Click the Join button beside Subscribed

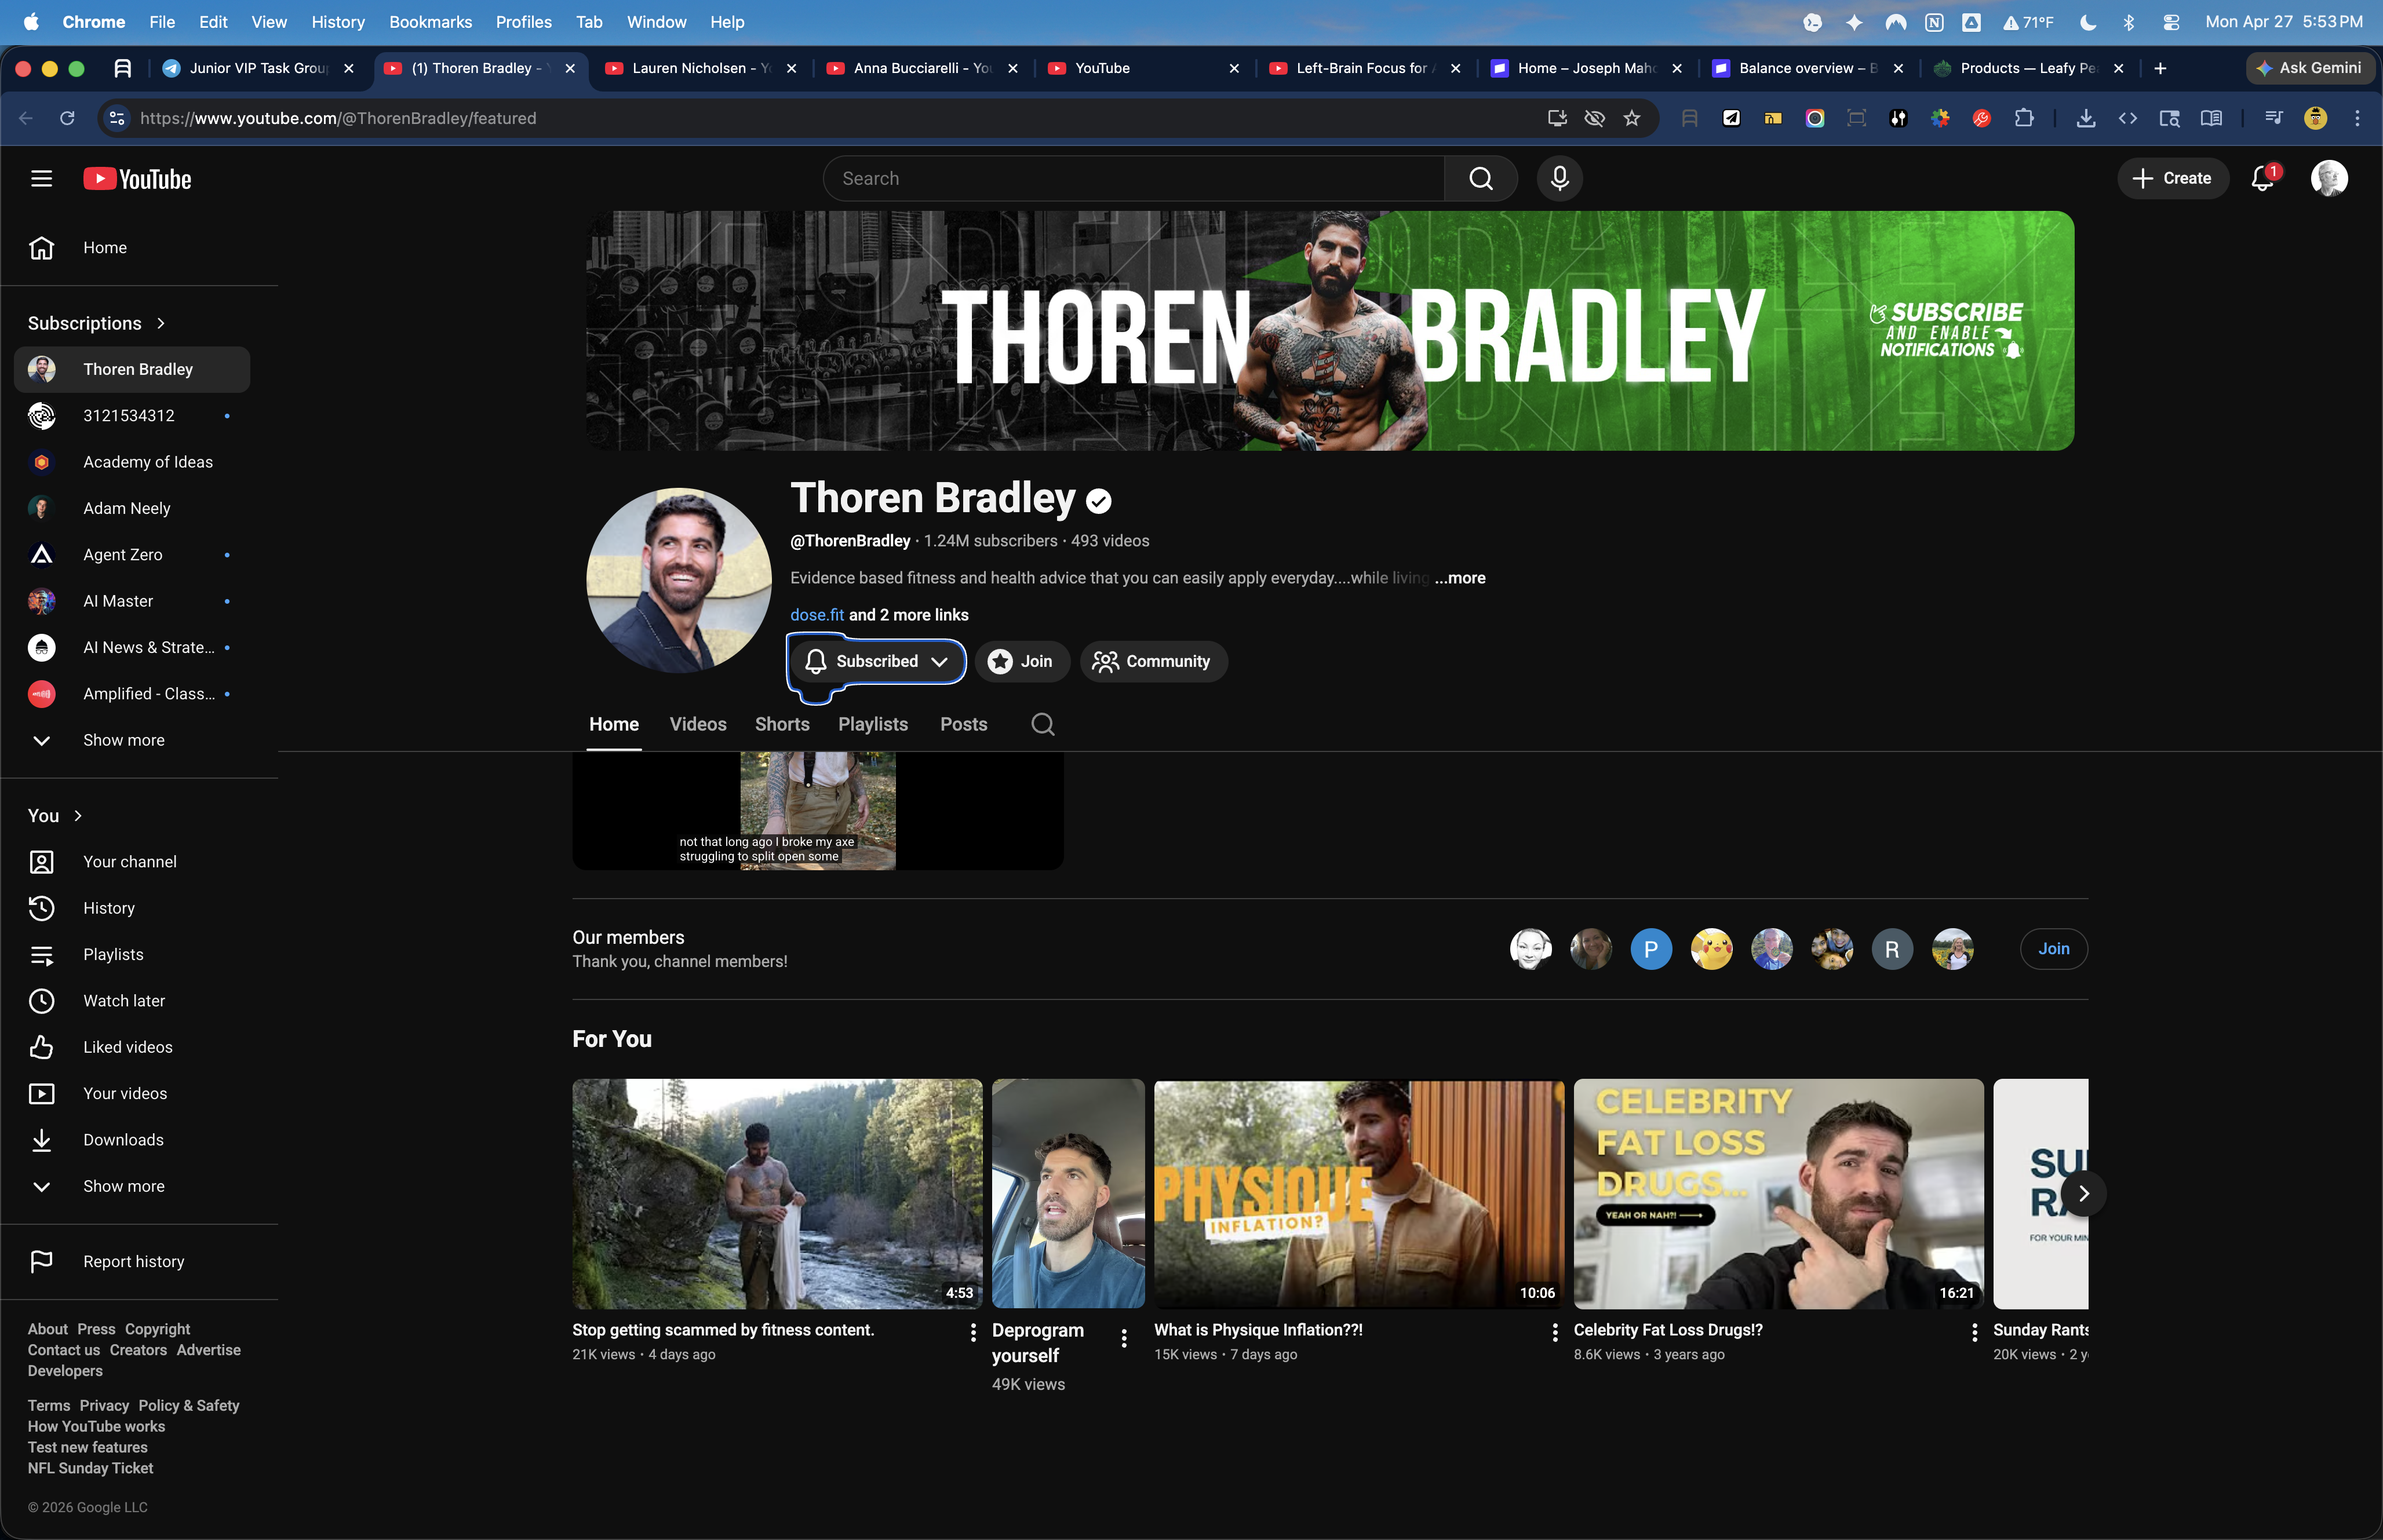tap(1021, 661)
